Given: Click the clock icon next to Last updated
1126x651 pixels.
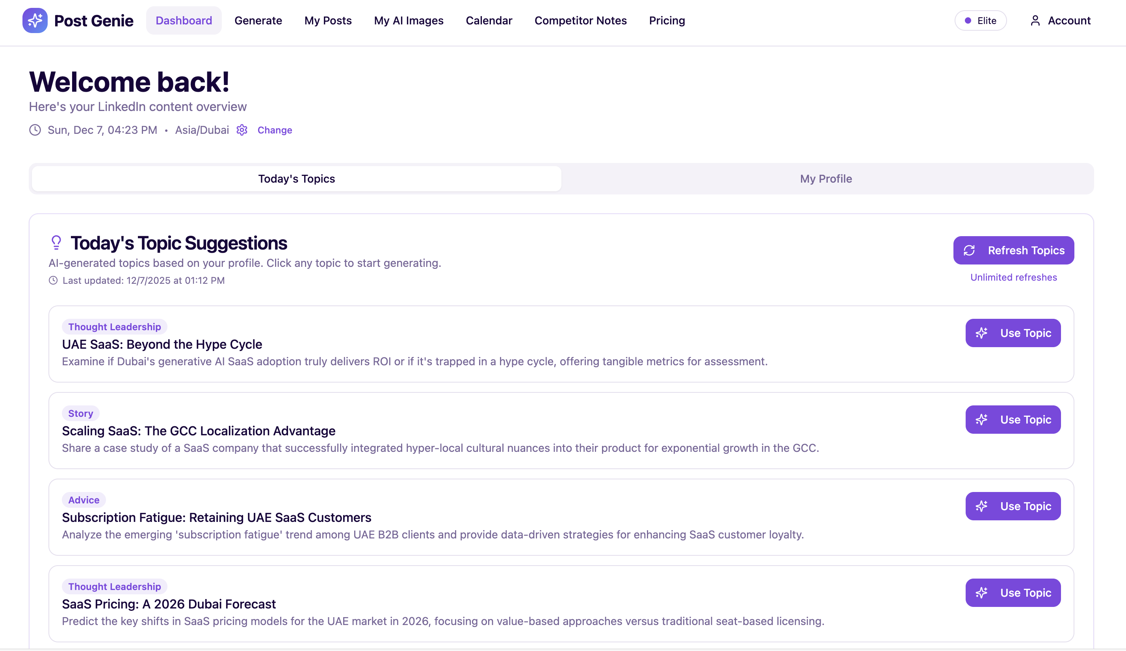Looking at the screenshot, I should [54, 280].
